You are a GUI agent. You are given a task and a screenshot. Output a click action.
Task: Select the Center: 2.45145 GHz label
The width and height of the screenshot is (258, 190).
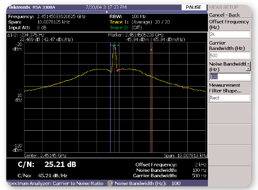(x=45, y=155)
